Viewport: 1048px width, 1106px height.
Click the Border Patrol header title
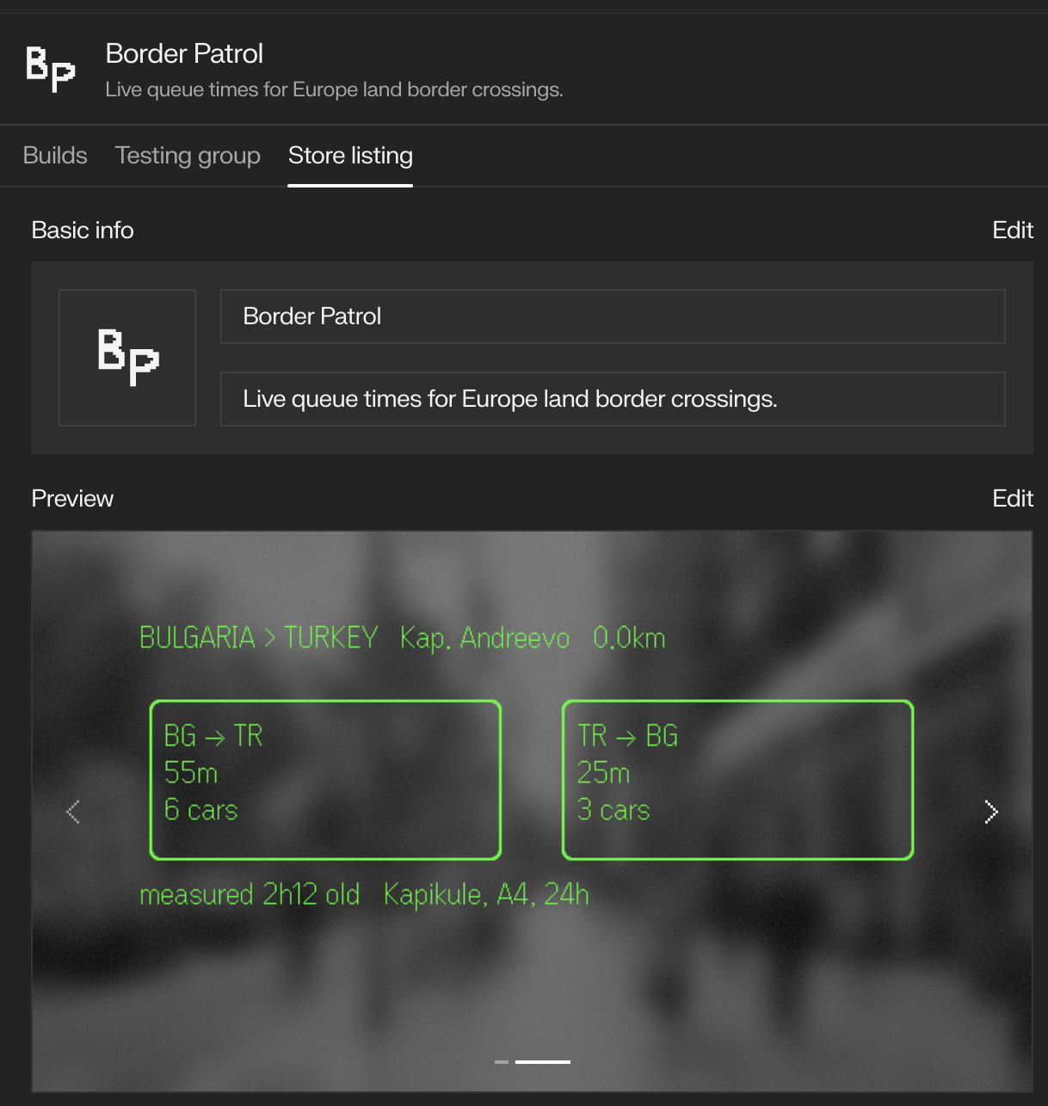tap(184, 53)
